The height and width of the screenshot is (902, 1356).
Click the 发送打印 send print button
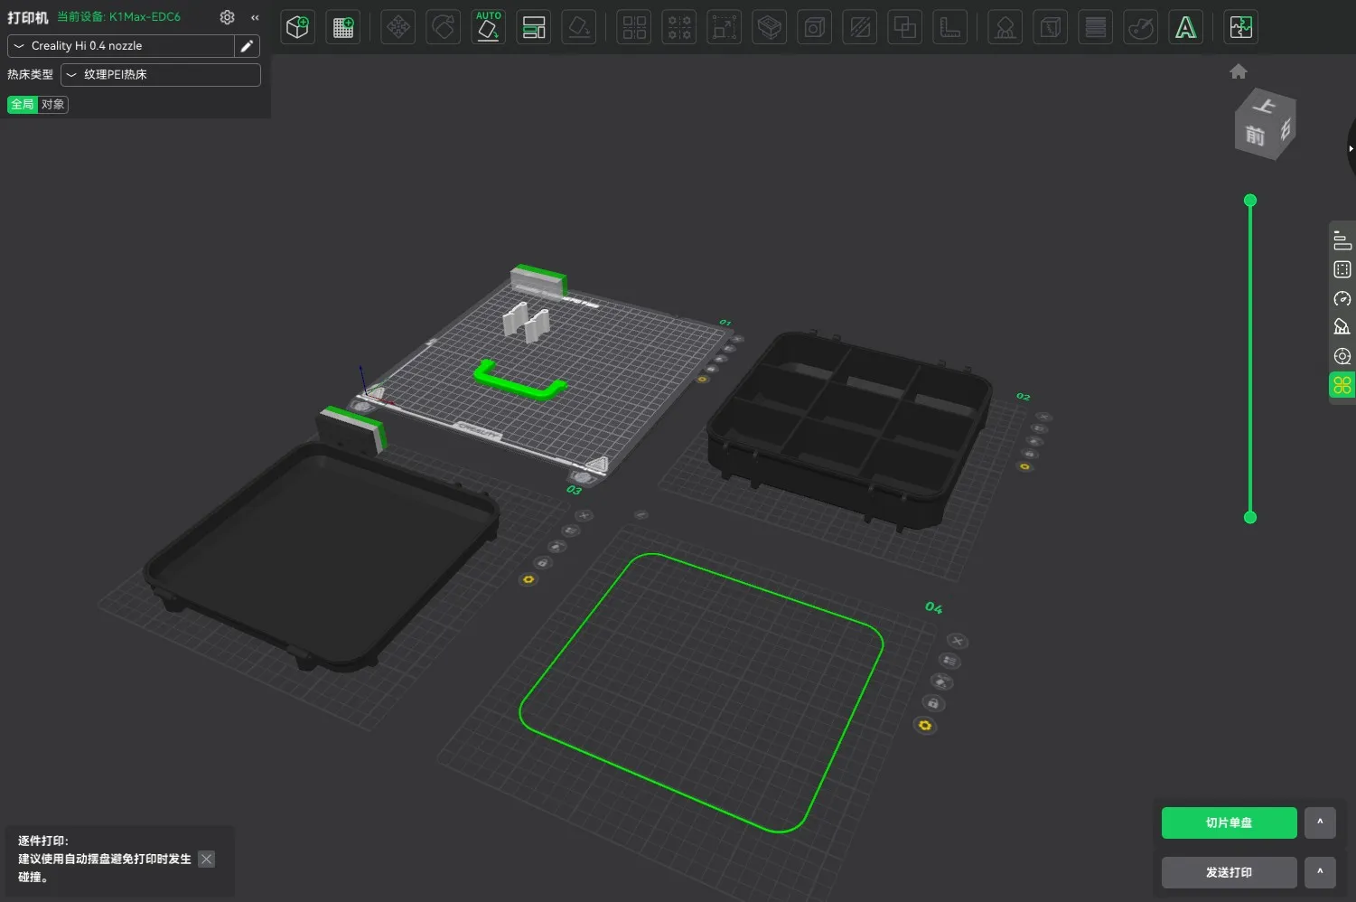pyautogui.click(x=1229, y=872)
